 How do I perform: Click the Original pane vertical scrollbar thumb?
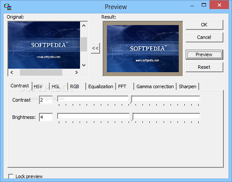pos(84,44)
